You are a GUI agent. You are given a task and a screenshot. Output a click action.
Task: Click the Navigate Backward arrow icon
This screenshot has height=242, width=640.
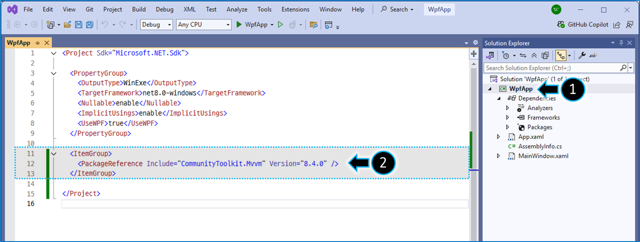18,25
